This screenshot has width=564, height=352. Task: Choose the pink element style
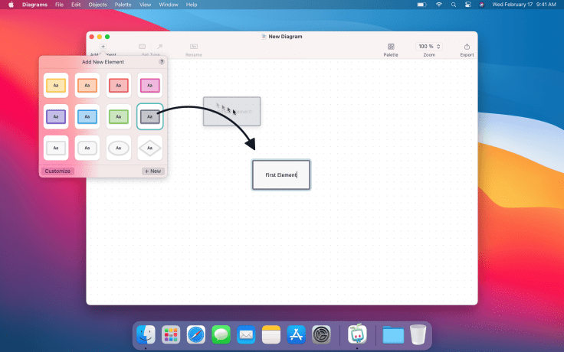coord(149,86)
